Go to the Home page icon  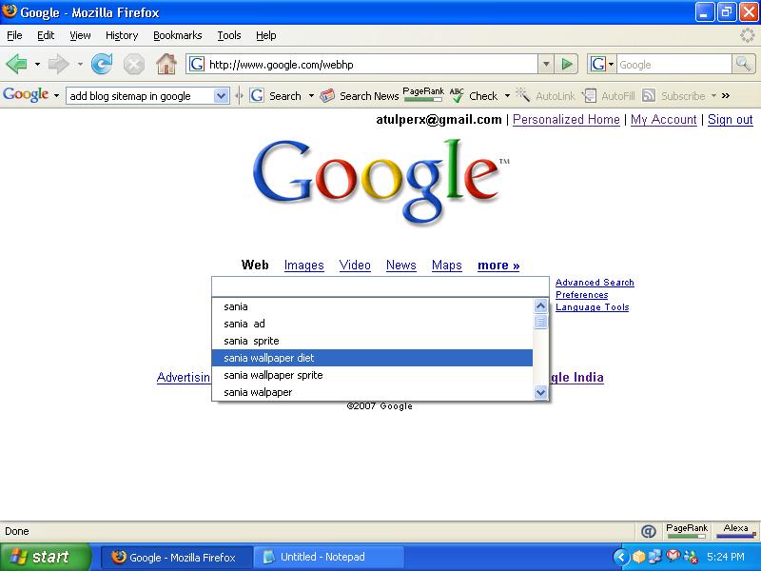click(x=166, y=64)
